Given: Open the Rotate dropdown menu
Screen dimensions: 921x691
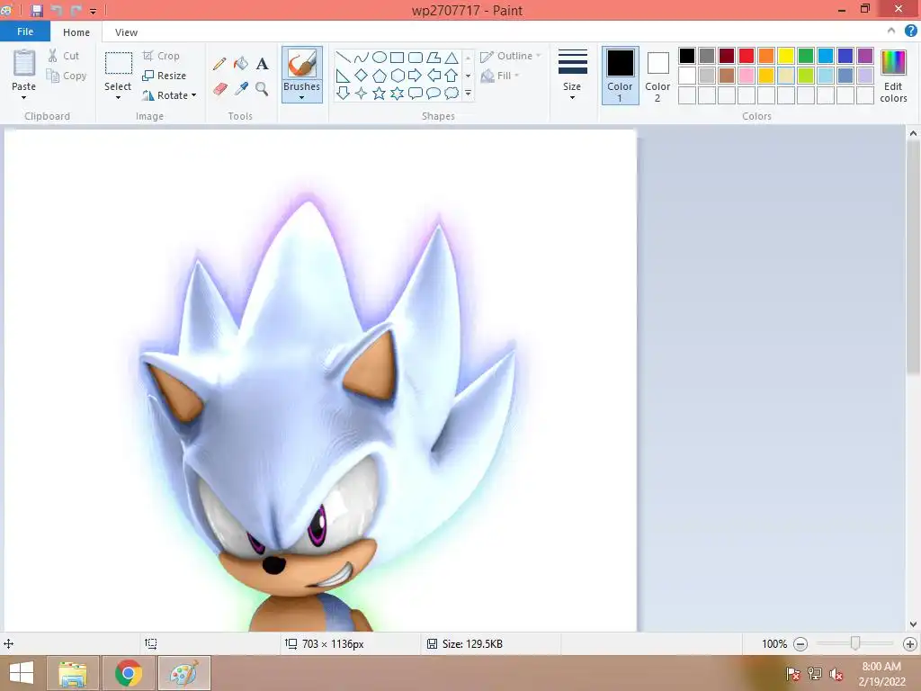Looking at the screenshot, I should [168, 95].
